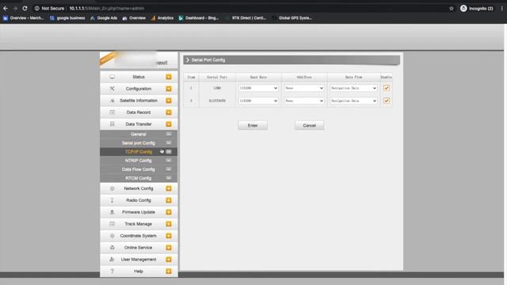Open the Track Manage section
The width and height of the screenshot is (507, 285).
click(139, 224)
